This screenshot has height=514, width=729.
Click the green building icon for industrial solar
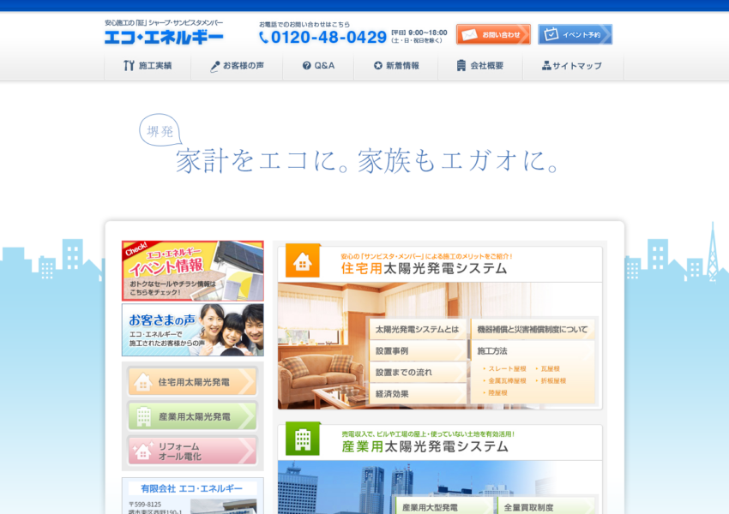(x=302, y=439)
